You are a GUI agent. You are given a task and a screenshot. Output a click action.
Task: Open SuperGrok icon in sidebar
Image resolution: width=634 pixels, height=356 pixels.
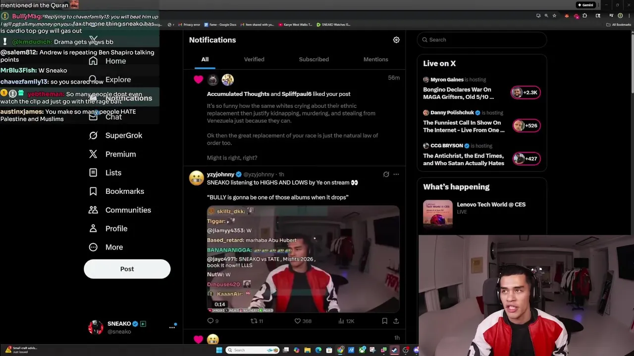pos(93,135)
